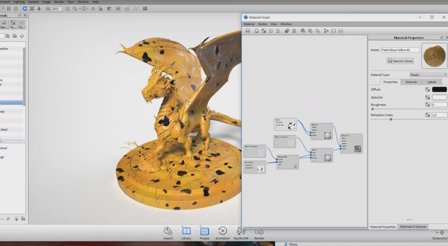The image size is (448, 246).
Task: Click the performance mode icon beside pause
Action: point(16,9)
